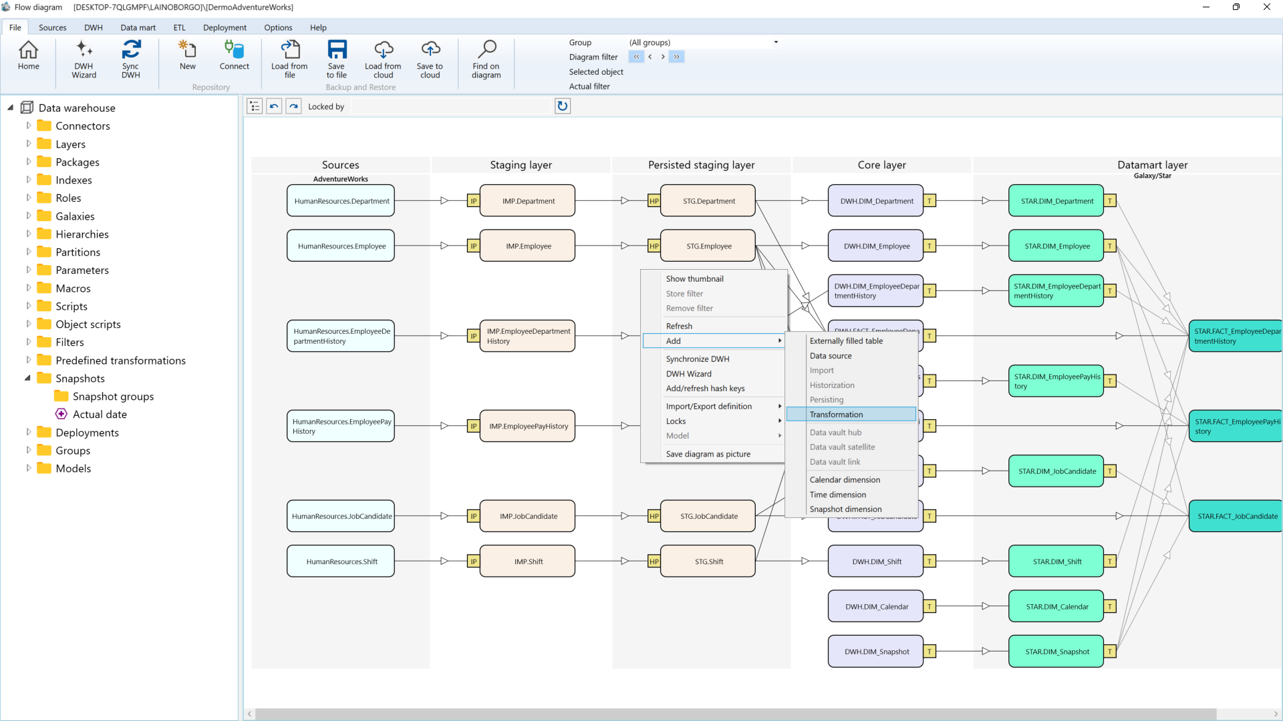This screenshot has height=721, width=1283.
Task: Select the IMP.Employee staging node
Action: click(528, 246)
